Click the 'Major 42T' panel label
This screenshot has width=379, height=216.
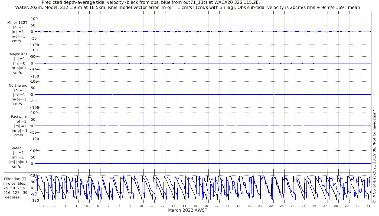click(x=18, y=54)
